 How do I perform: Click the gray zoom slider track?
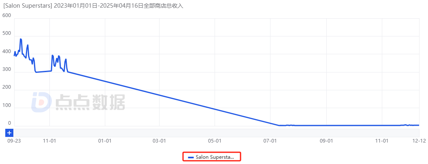pyautogui.click(x=216, y=133)
